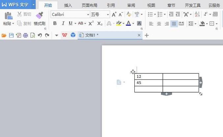This screenshot has width=223, height=137.
Task: Decrease font size with A- icon
Action: click(121, 14)
